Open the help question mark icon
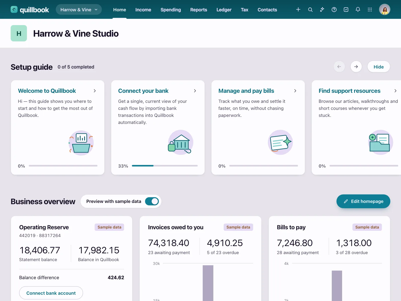Viewport: 401px width, 301px height. [x=334, y=10]
